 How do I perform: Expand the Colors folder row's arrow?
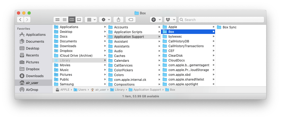pos(159,75)
